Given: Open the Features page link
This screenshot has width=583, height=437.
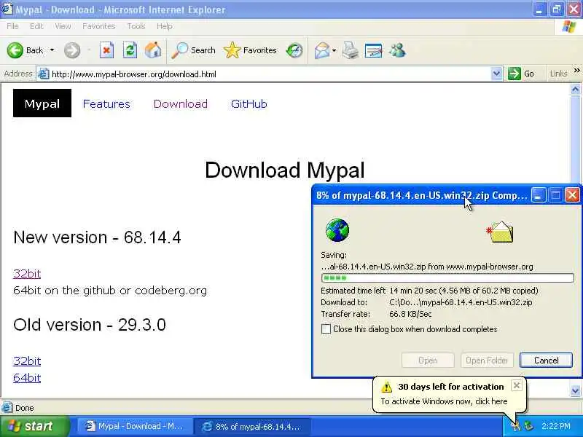Looking at the screenshot, I should coord(106,103).
